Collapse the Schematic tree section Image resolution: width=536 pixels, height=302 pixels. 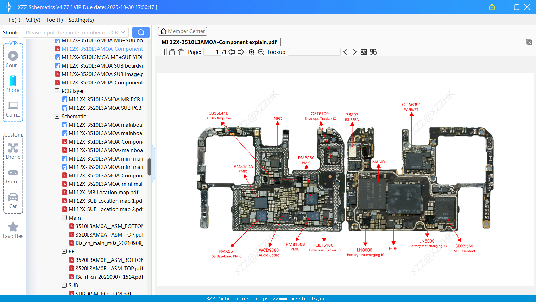click(57, 116)
